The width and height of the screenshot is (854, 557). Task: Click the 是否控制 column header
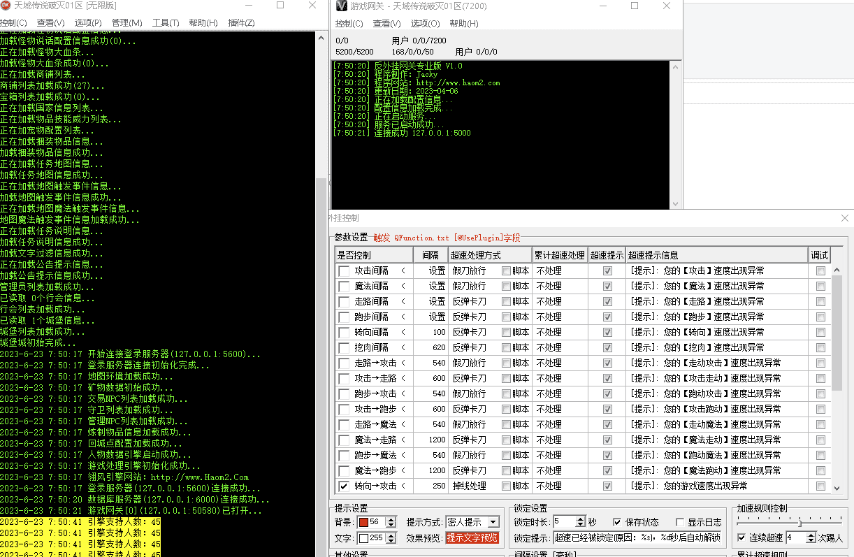point(374,255)
